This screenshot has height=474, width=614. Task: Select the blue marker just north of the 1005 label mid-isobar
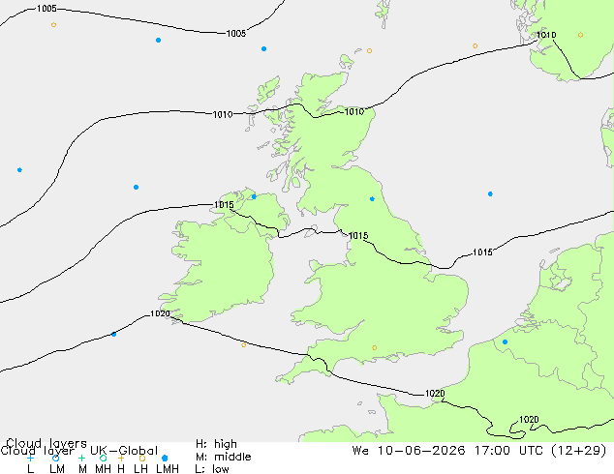[158, 41]
